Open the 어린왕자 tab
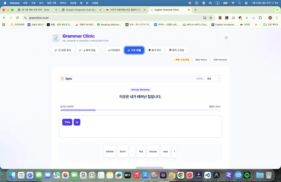Image resolution: width=281 pixels, height=182 pixels. (114, 50)
